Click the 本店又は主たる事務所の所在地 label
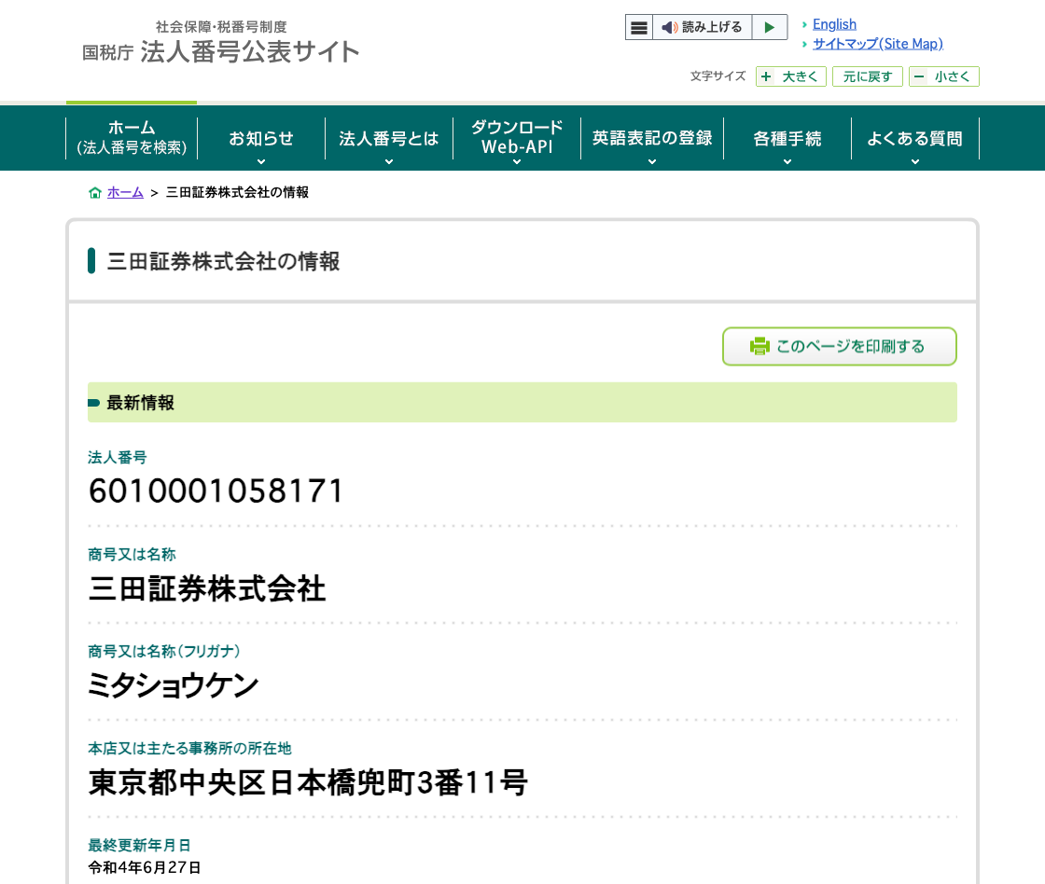Image resolution: width=1045 pixels, height=884 pixels. 190,748
